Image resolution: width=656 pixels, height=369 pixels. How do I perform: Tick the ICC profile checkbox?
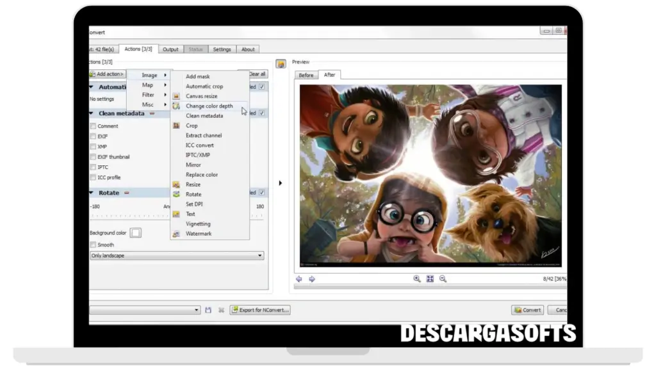pyautogui.click(x=94, y=177)
